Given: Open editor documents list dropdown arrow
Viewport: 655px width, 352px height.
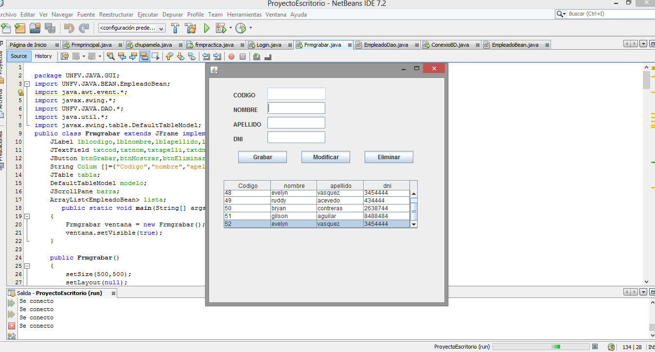Looking at the screenshot, I should click(643, 44).
